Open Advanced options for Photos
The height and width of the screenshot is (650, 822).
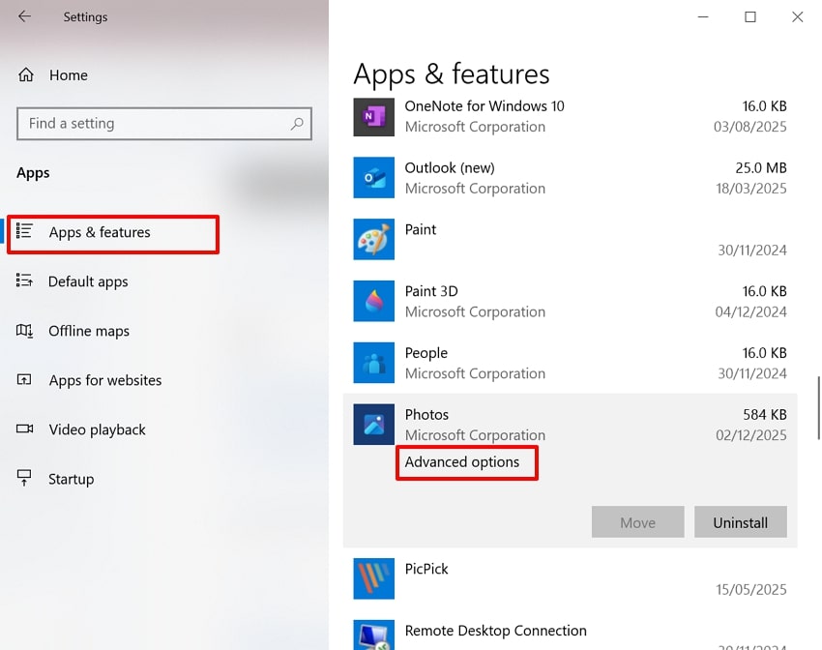tap(466, 462)
